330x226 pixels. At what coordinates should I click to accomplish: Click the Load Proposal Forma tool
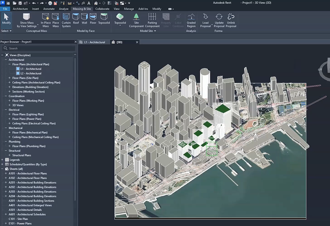205,20
